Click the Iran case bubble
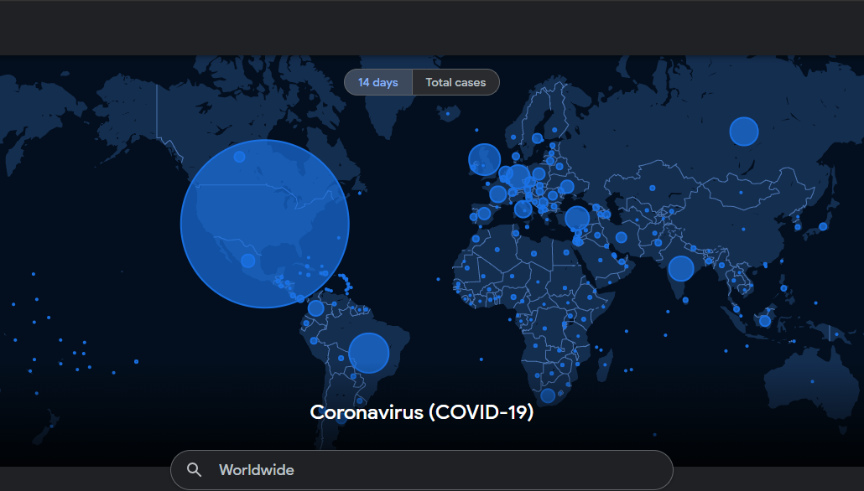The height and width of the screenshot is (491, 864). point(621,237)
